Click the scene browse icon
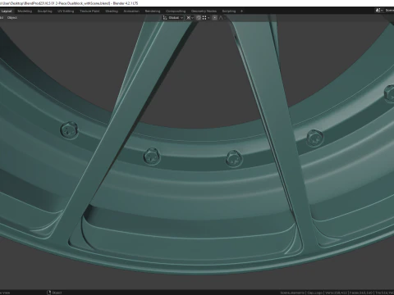Viewport: 394px width, 295px height. pos(378,11)
